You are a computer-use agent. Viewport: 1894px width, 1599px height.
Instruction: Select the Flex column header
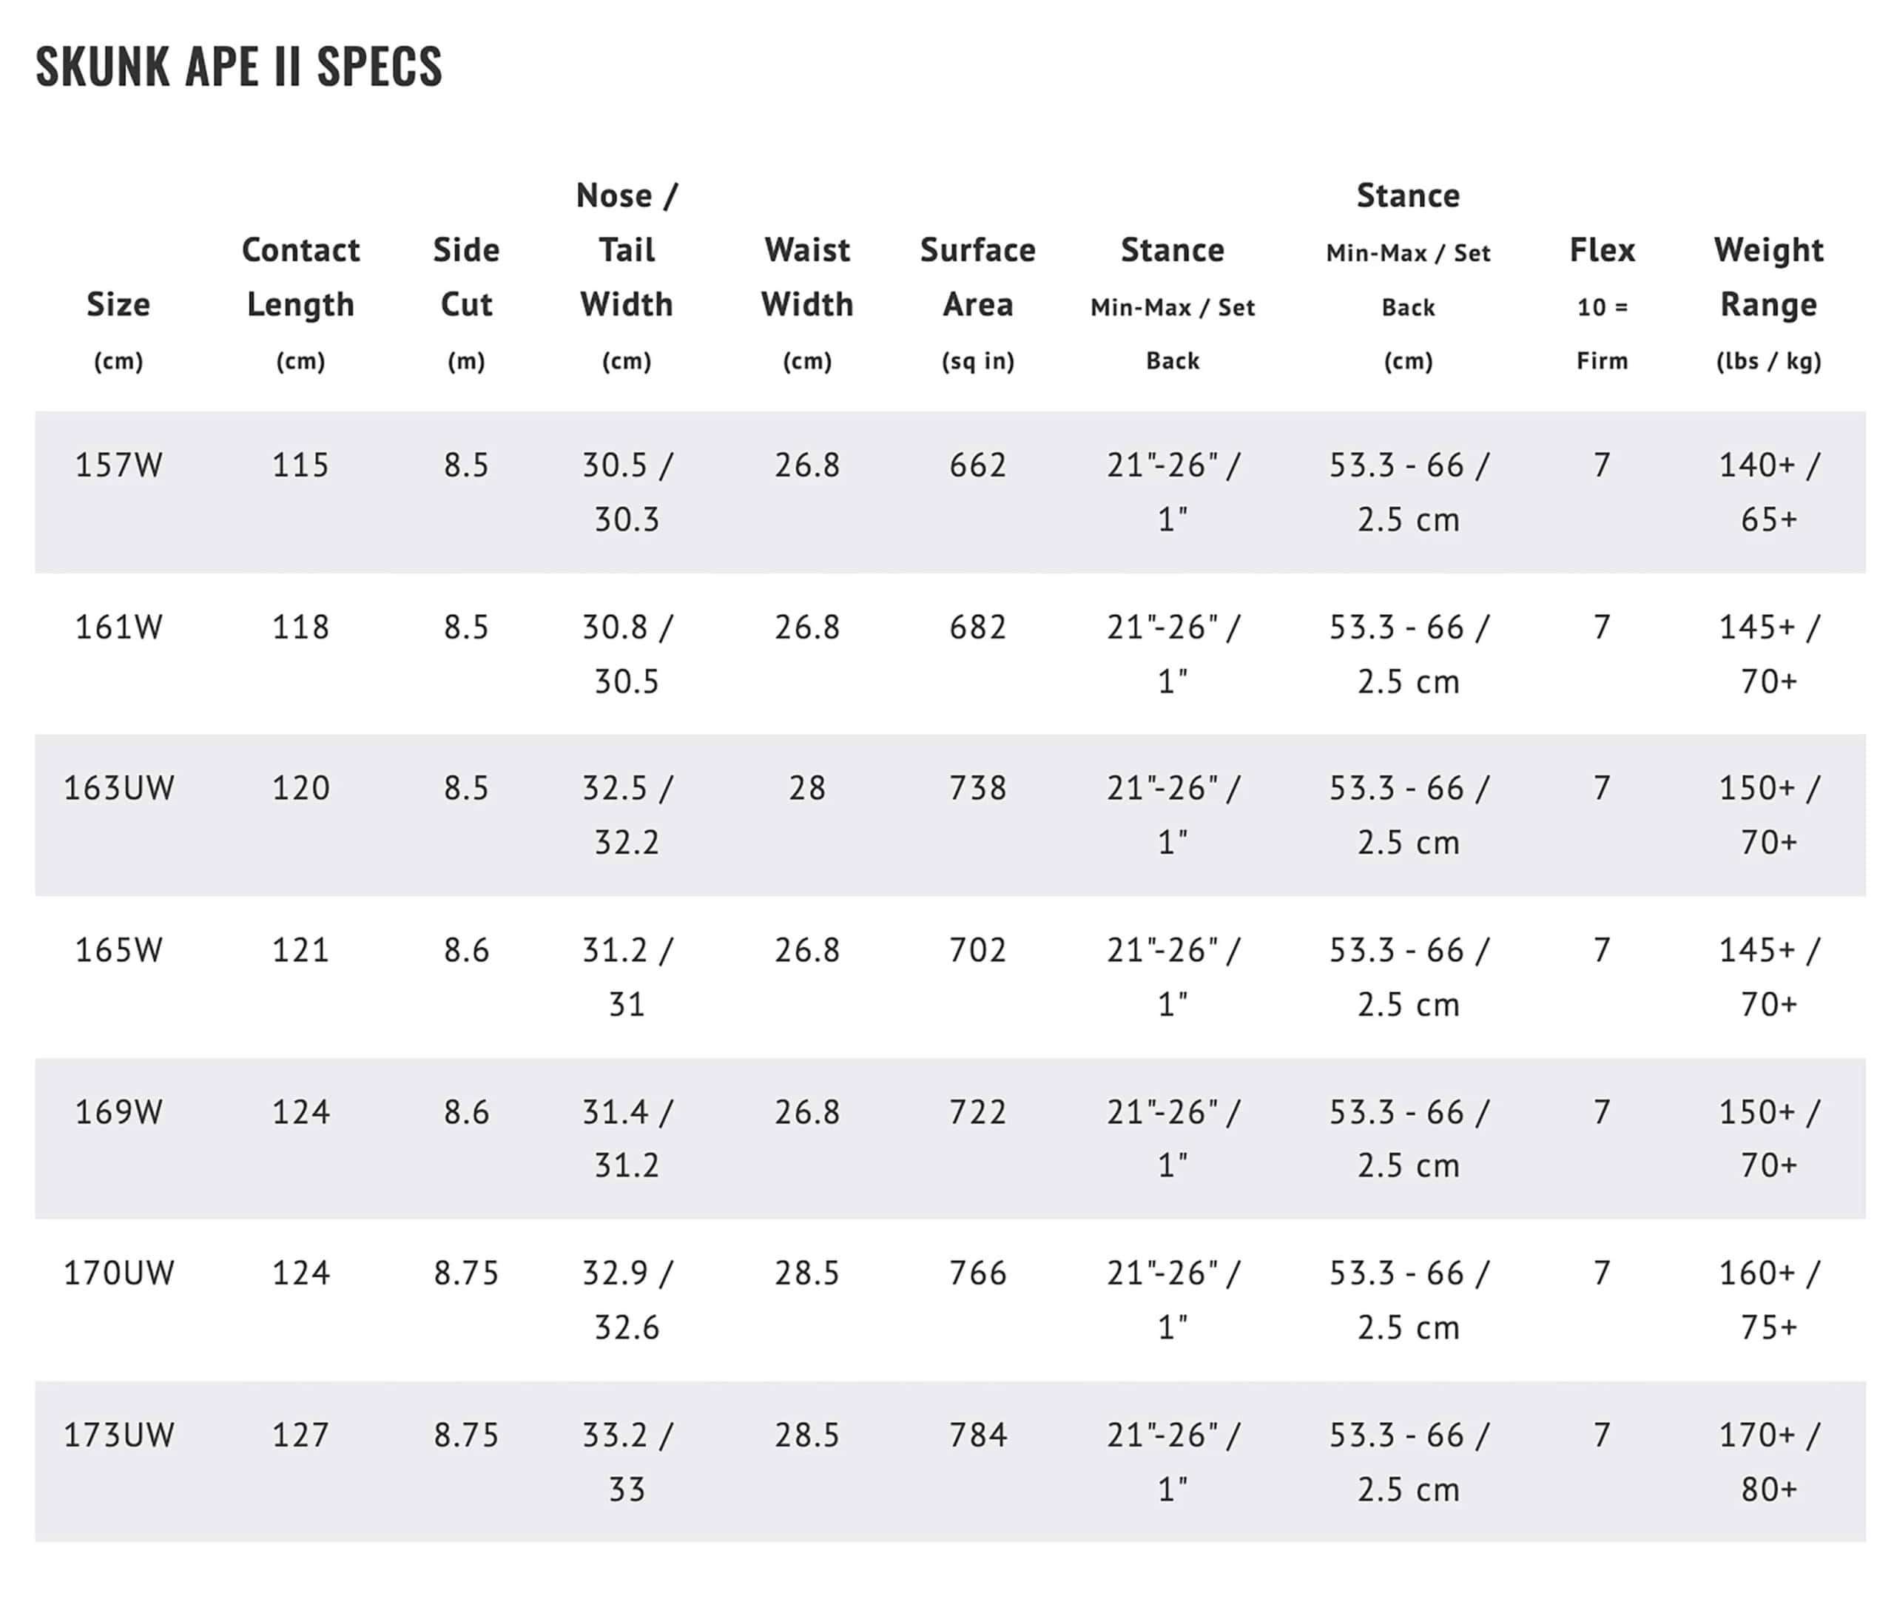[1601, 250]
